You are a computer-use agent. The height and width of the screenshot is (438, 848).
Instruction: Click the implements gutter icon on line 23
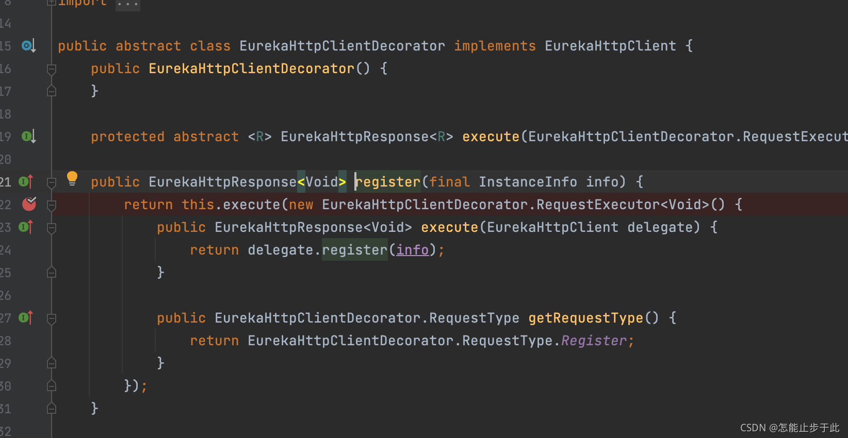(x=26, y=227)
